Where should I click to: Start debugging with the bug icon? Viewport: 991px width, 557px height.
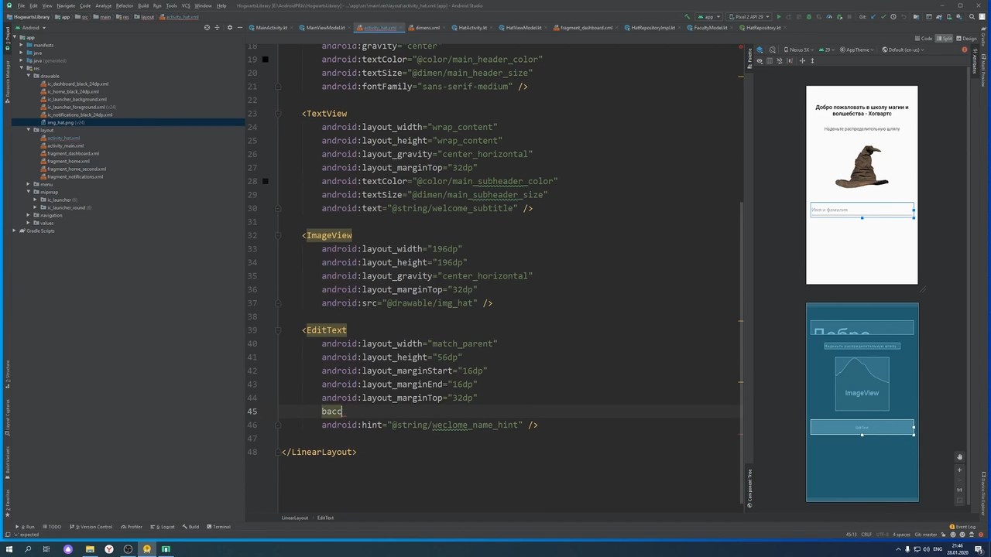pyautogui.click(x=809, y=17)
